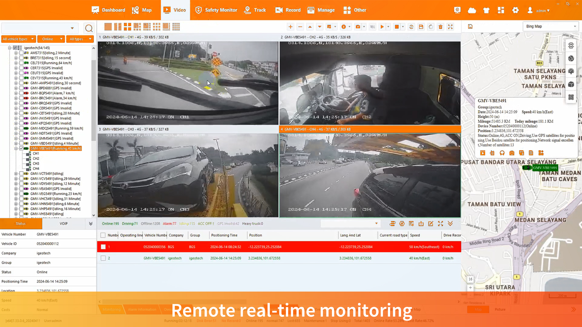Tick the checkbox for GMV-VEG5491
Screen dimensions: 582x327
(x=21, y=194)
